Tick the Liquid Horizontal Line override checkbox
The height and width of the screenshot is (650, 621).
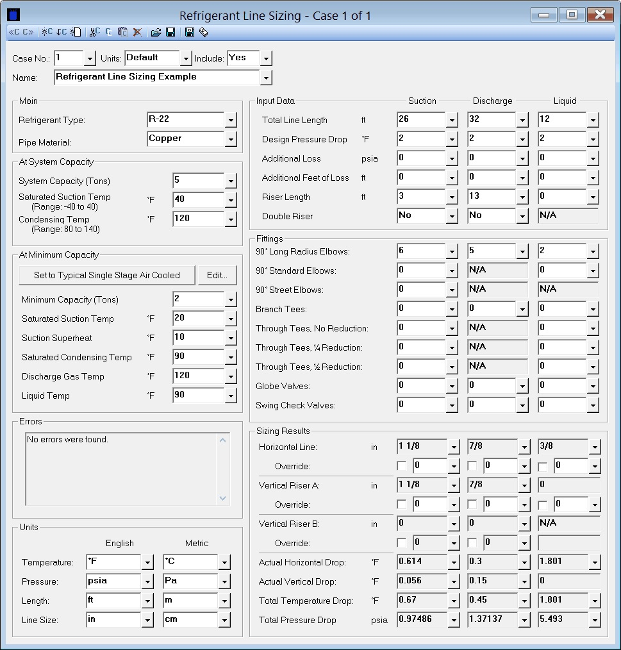point(543,466)
